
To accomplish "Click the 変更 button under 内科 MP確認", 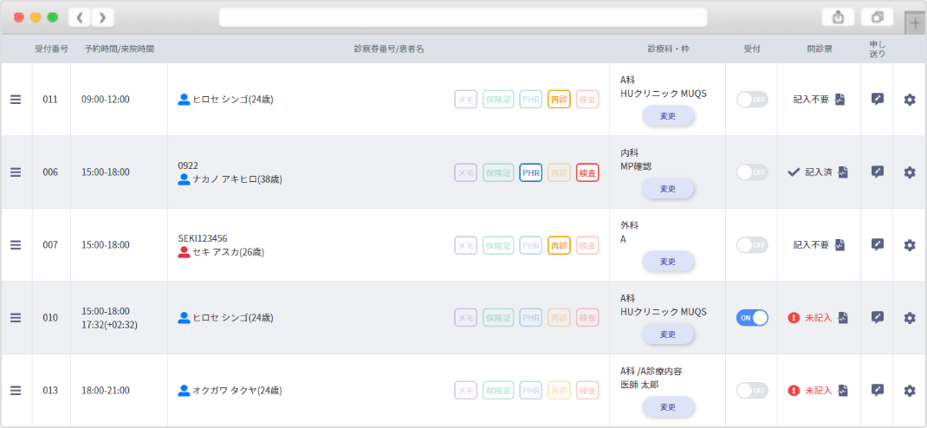I will pos(667,188).
